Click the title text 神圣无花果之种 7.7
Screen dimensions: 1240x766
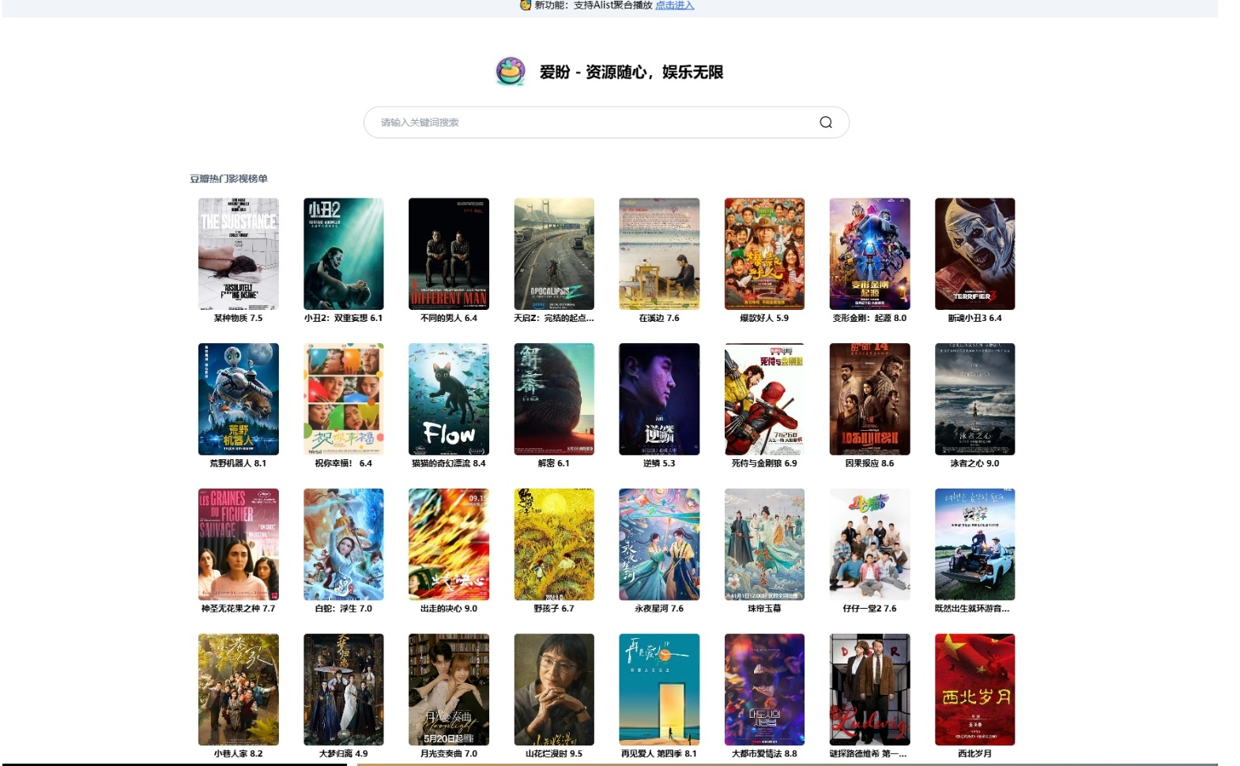[x=238, y=609]
